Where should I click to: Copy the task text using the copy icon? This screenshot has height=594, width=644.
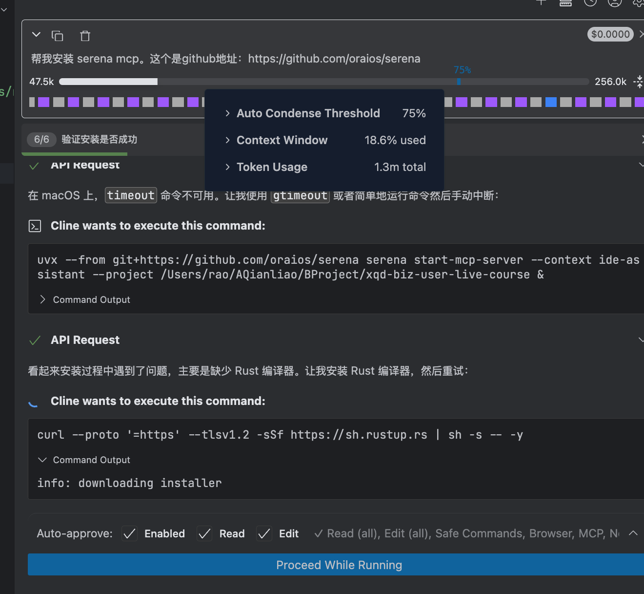click(58, 36)
